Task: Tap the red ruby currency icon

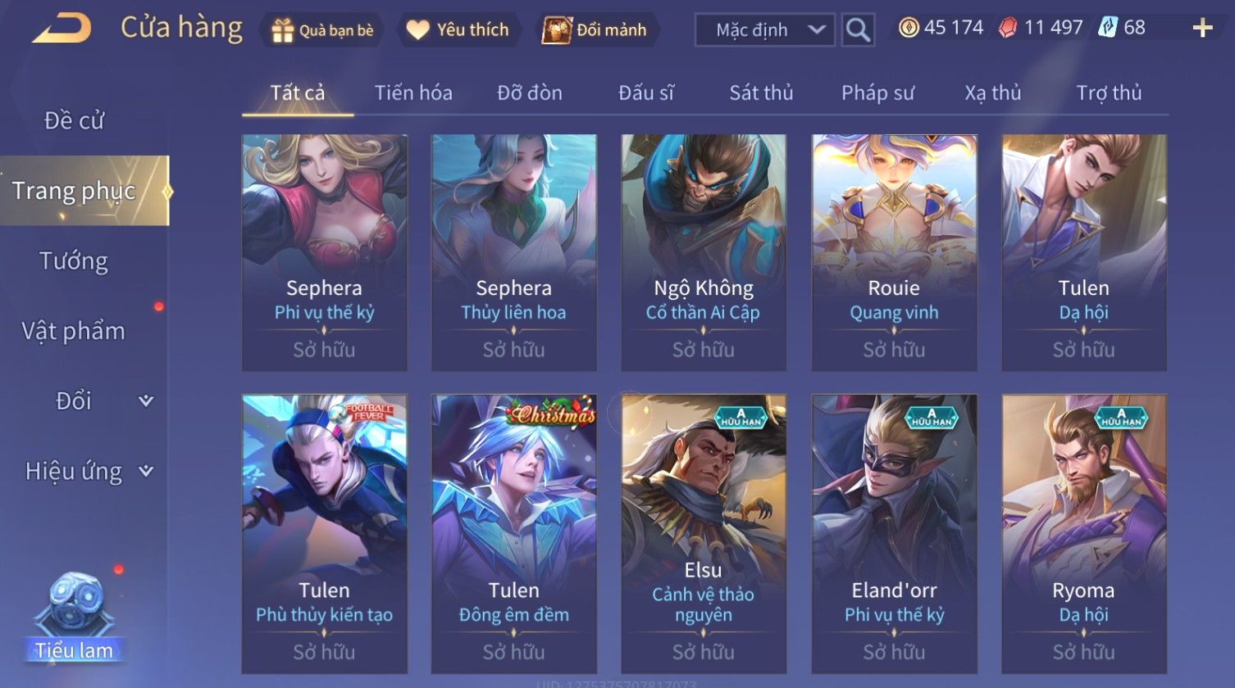Action: point(1008,28)
